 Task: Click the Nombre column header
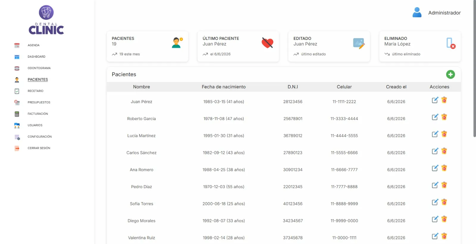(142, 87)
